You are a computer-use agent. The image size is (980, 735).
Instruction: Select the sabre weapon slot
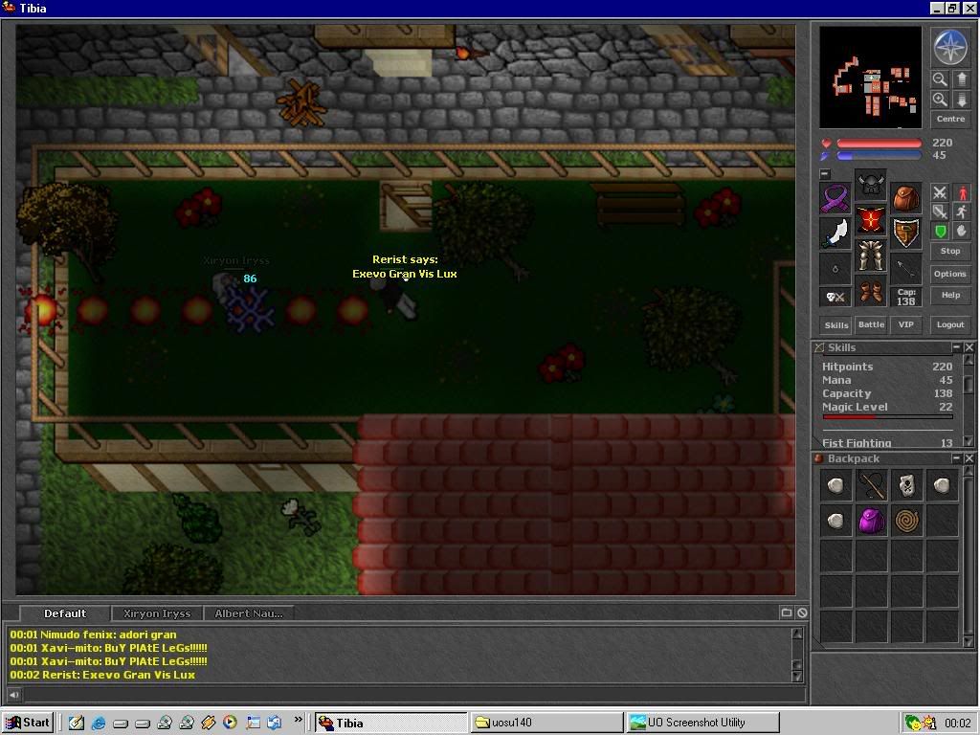[835, 234]
